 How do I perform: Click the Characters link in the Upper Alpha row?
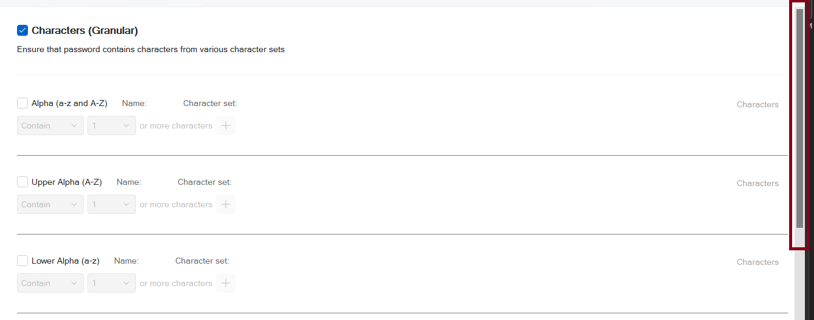click(758, 183)
